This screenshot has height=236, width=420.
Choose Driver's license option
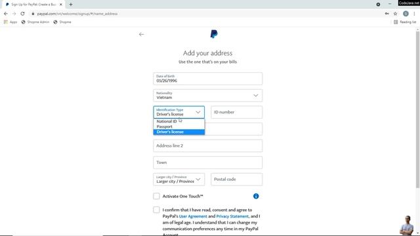tap(178, 132)
